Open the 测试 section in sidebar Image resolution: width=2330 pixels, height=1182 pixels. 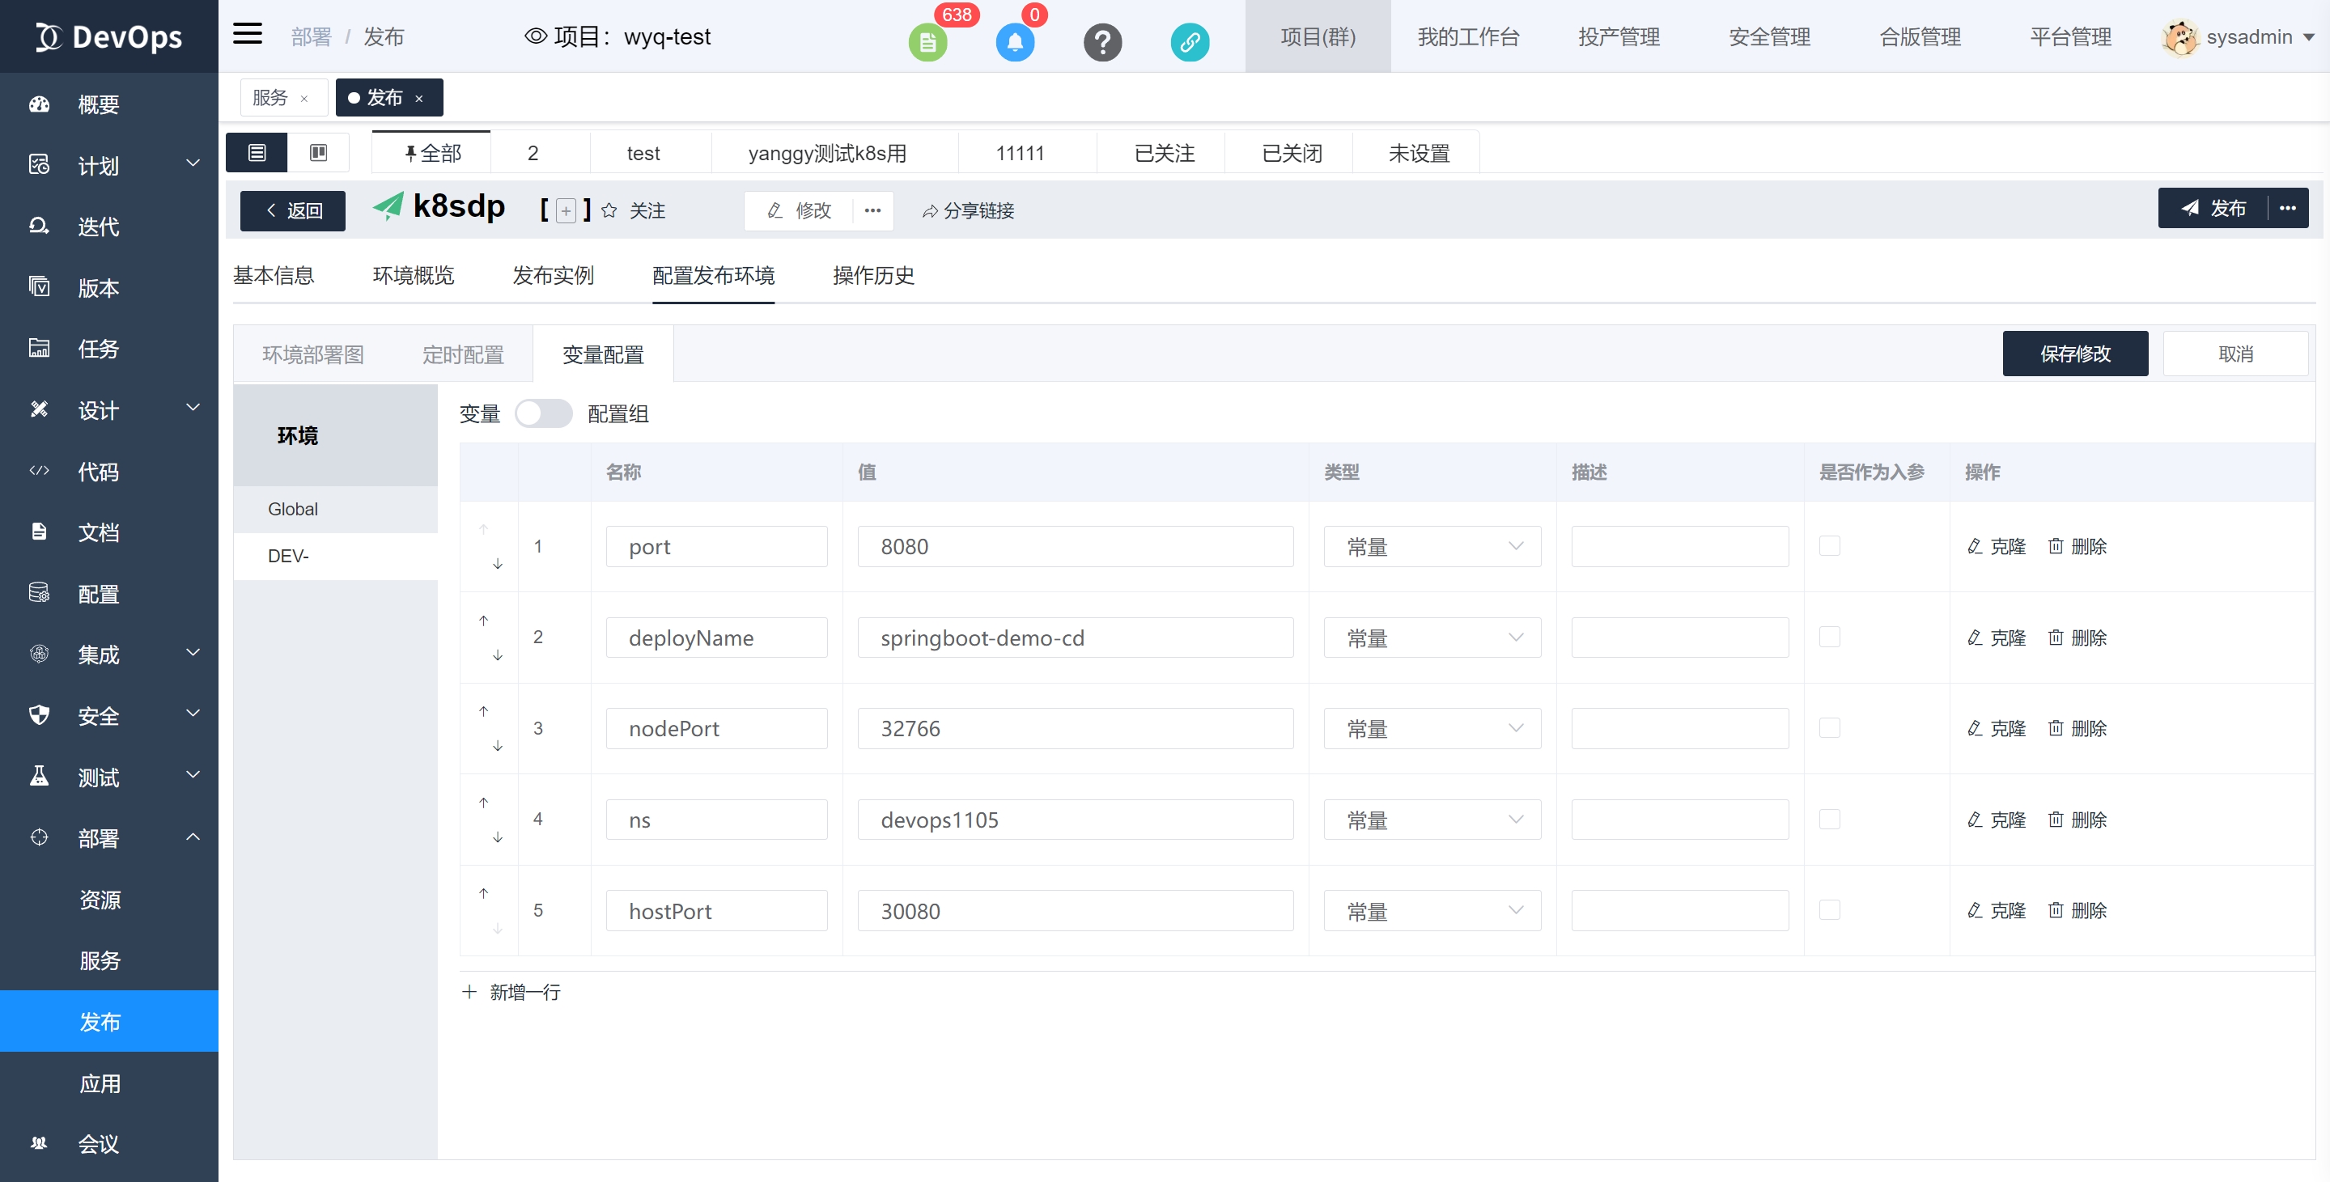98,776
